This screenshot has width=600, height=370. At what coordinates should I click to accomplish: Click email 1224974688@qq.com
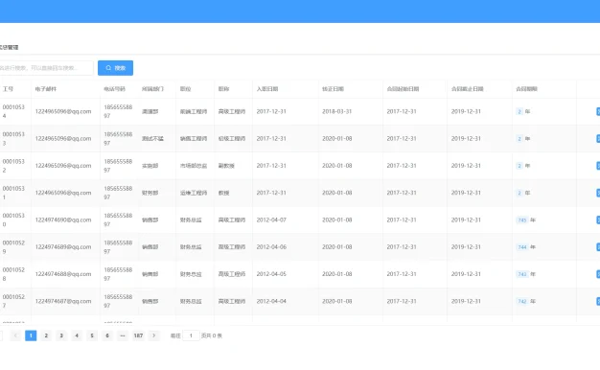(63, 274)
